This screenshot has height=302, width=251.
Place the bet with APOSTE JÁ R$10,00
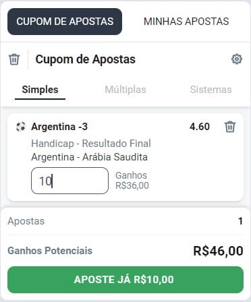click(125, 280)
